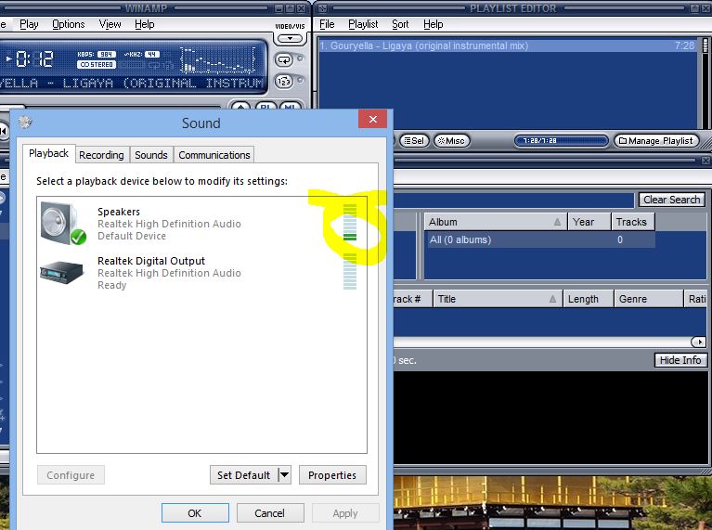Switch to the Sounds tab in Sound
Viewport: 712px width, 530px height.
point(151,155)
